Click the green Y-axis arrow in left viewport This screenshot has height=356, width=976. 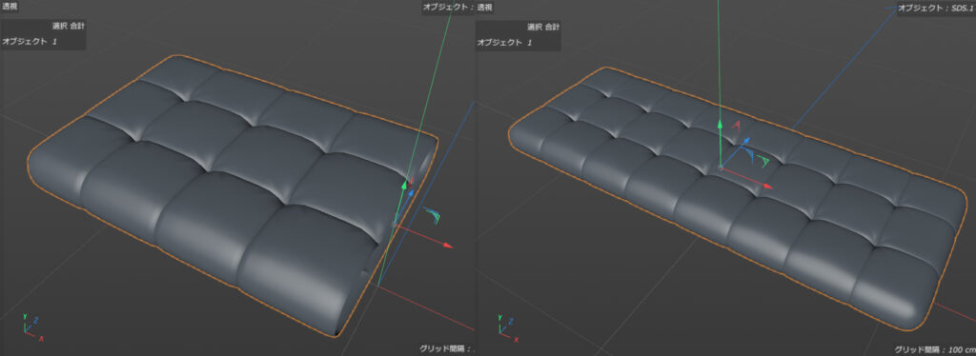[405, 184]
